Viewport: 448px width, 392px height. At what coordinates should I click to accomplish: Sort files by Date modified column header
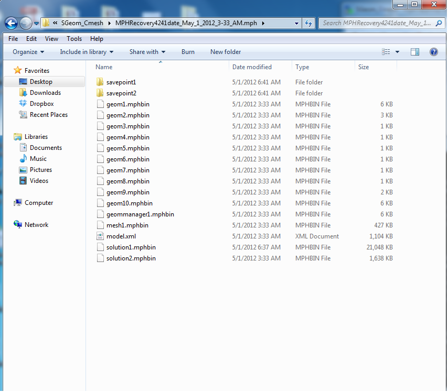[252, 67]
